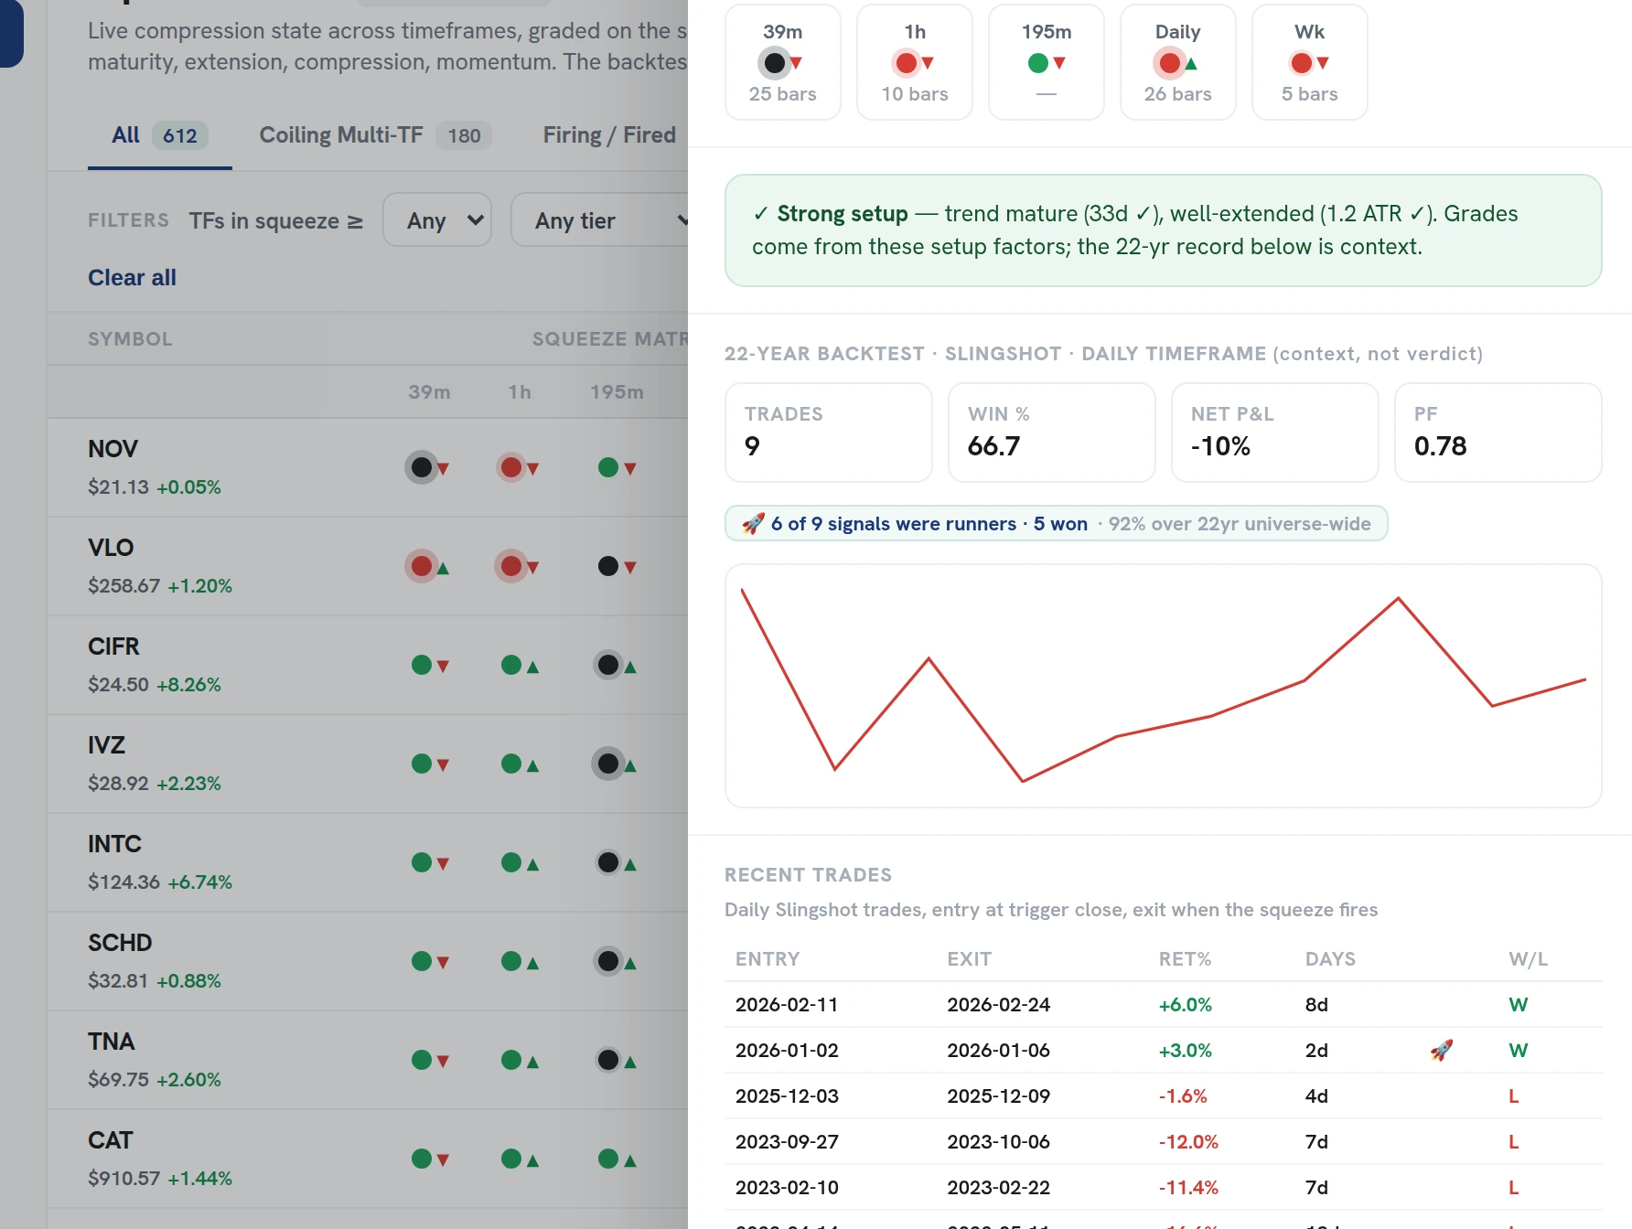Click rocket icon in runners badge
Image resolution: width=1632 pixels, height=1229 pixels.
click(x=753, y=523)
